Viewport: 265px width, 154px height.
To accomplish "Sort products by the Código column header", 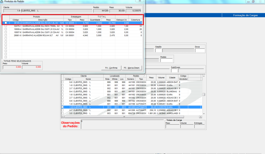I will (x=16, y=20).
